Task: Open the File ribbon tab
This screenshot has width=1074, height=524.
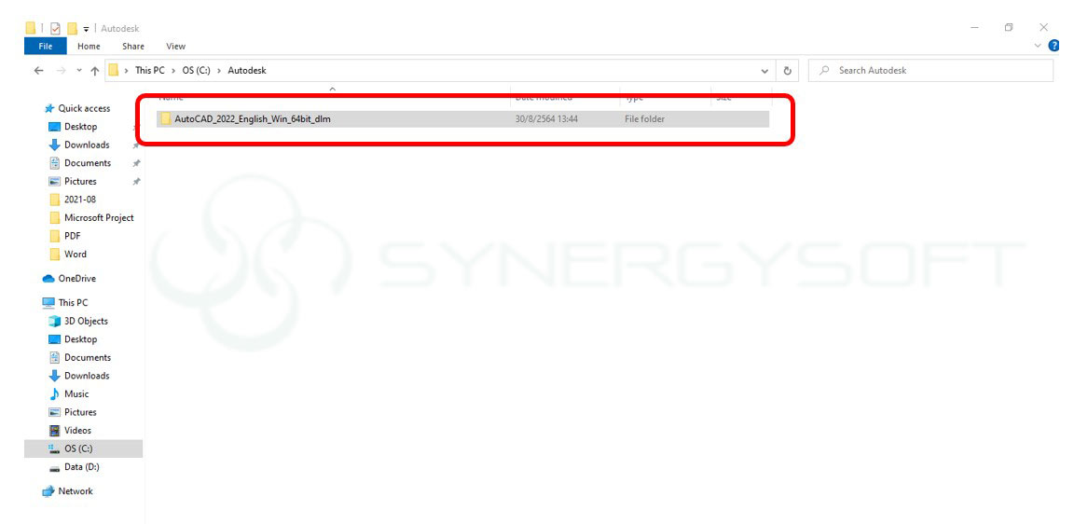Action: coord(45,46)
